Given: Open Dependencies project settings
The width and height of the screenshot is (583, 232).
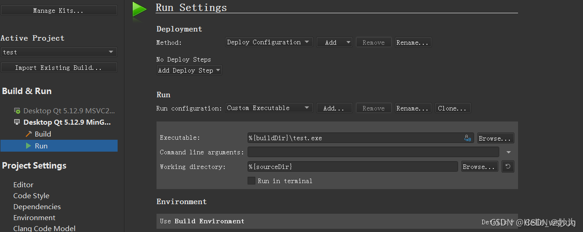Looking at the screenshot, I should pyautogui.click(x=37, y=206).
